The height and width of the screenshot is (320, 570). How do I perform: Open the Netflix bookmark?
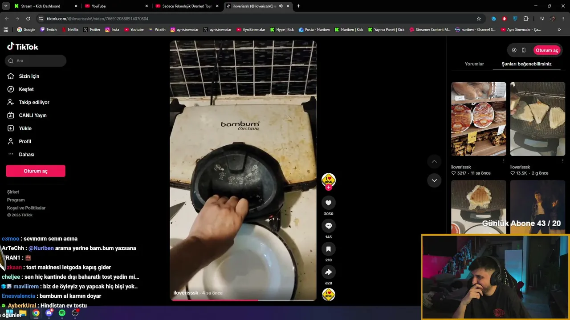point(69,30)
